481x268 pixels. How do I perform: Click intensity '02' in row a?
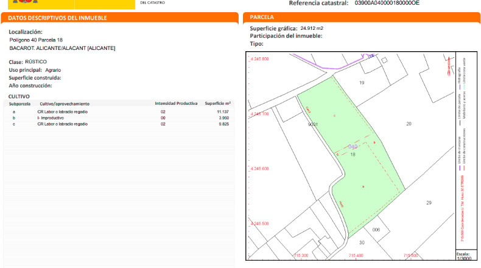[163, 111]
